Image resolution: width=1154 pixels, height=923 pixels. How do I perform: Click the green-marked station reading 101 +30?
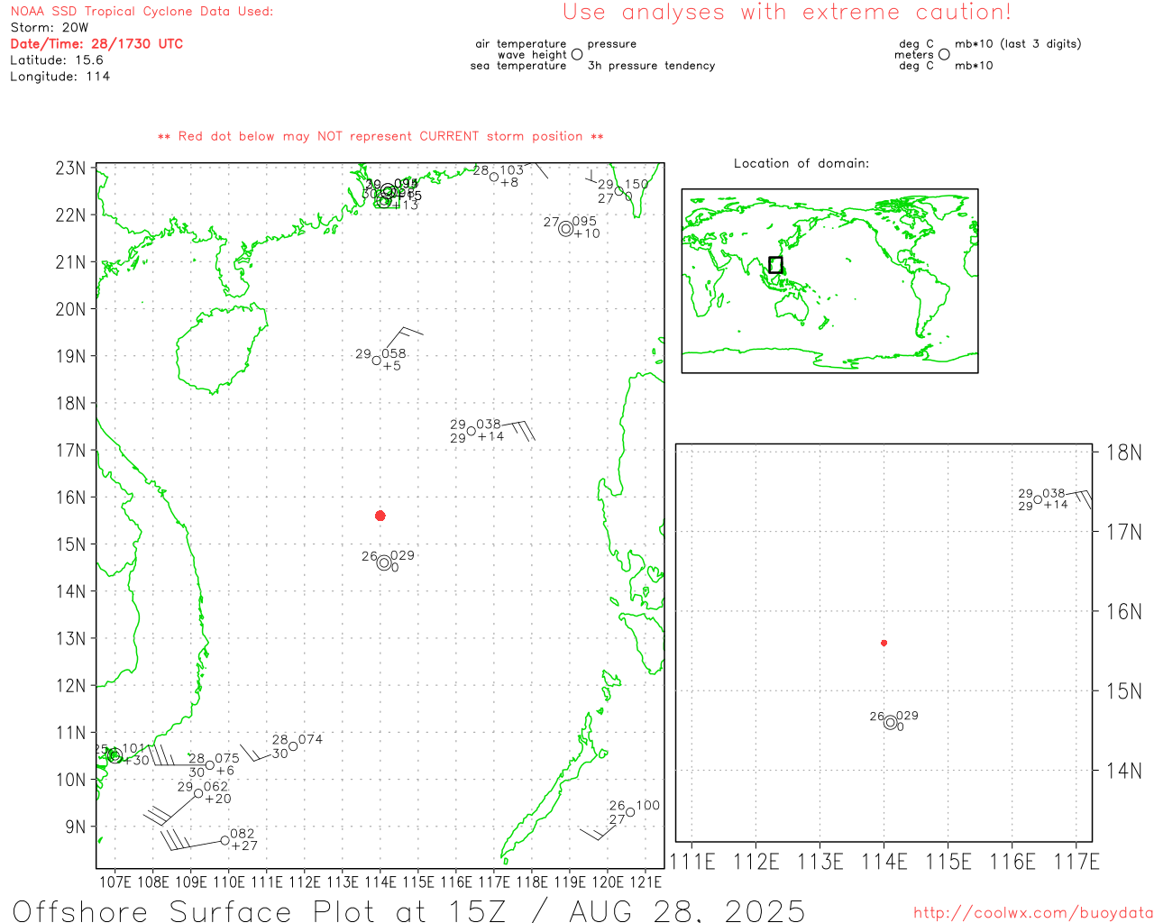(114, 755)
